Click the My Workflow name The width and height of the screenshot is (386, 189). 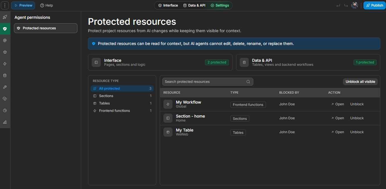click(188, 102)
